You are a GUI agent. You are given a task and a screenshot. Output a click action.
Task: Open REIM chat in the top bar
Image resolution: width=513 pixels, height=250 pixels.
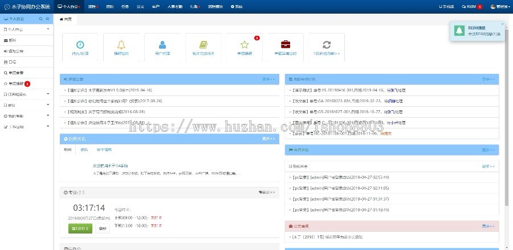coord(472,6)
